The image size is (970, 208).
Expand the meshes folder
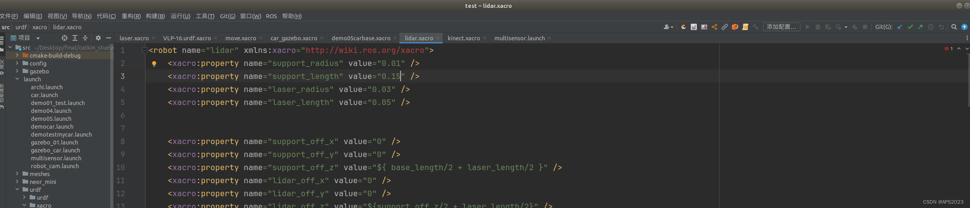coord(17,174)
